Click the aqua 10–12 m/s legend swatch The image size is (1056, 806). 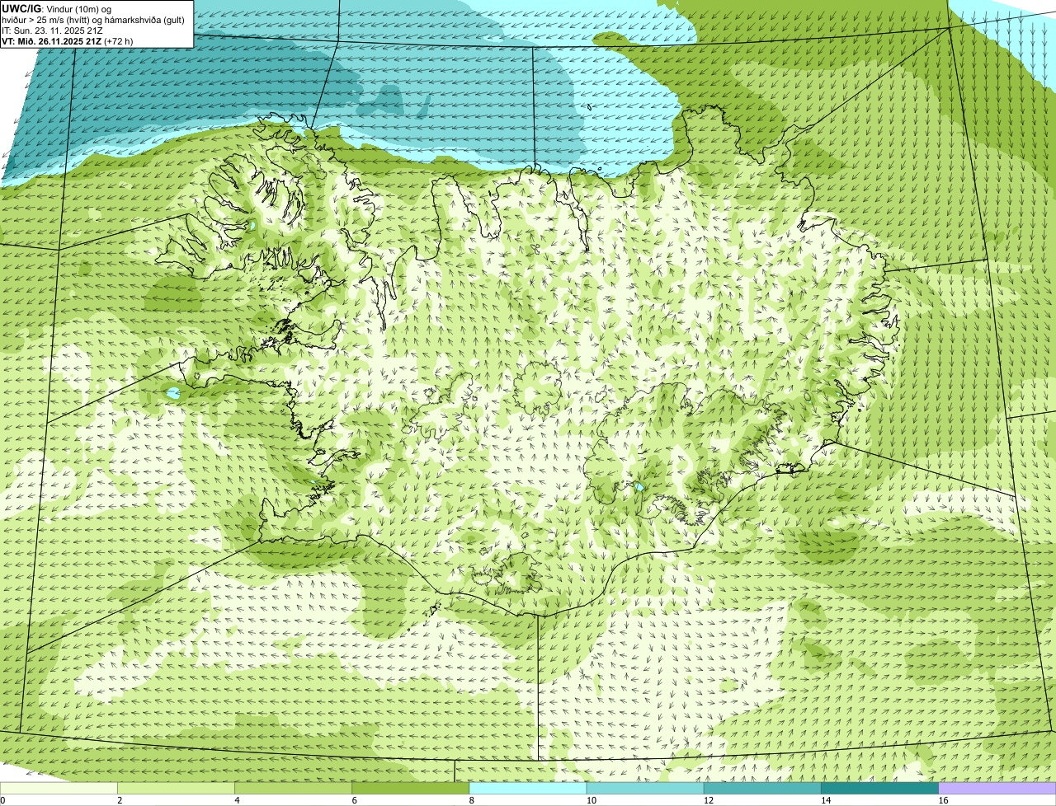tap(645, 789)
